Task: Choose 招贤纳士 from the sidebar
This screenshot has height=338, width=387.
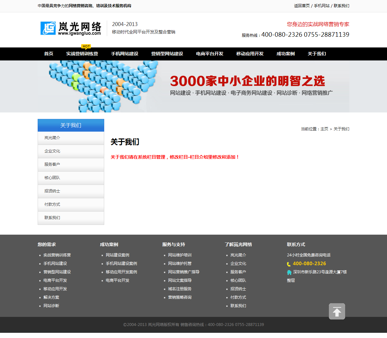Action: pos(52,191)
